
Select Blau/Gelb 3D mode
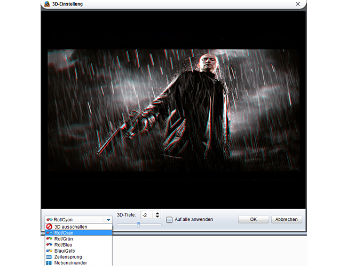[78, 251]
